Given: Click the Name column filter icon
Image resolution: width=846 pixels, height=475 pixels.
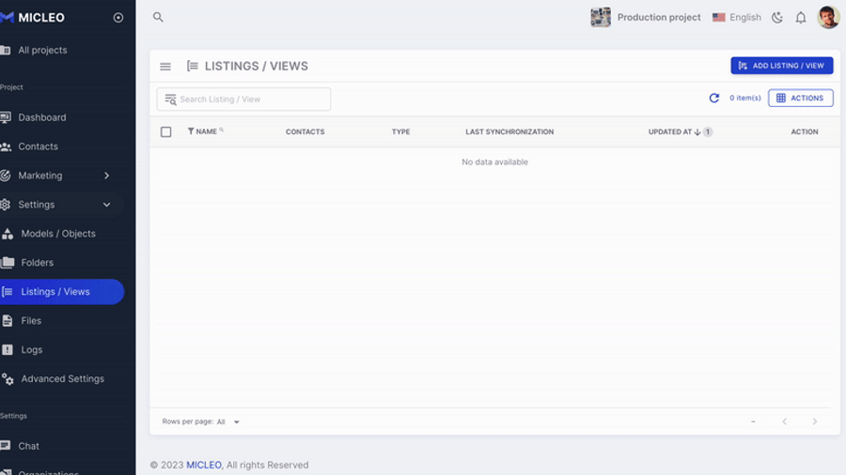Looking at the screenshot, I should coord(191,131).
